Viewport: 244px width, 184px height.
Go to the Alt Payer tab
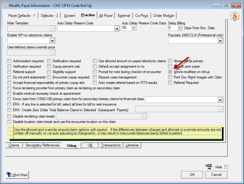pos(106,16)
